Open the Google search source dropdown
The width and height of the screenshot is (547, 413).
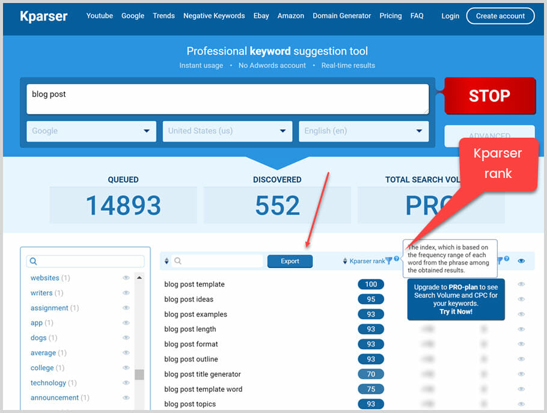(x=91, y=131)
